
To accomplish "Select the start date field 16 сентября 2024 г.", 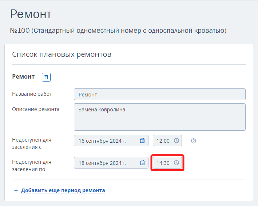I will tap(111, 140).
